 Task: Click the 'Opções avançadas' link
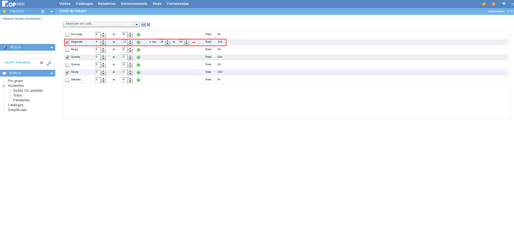[x=17, y=63]
